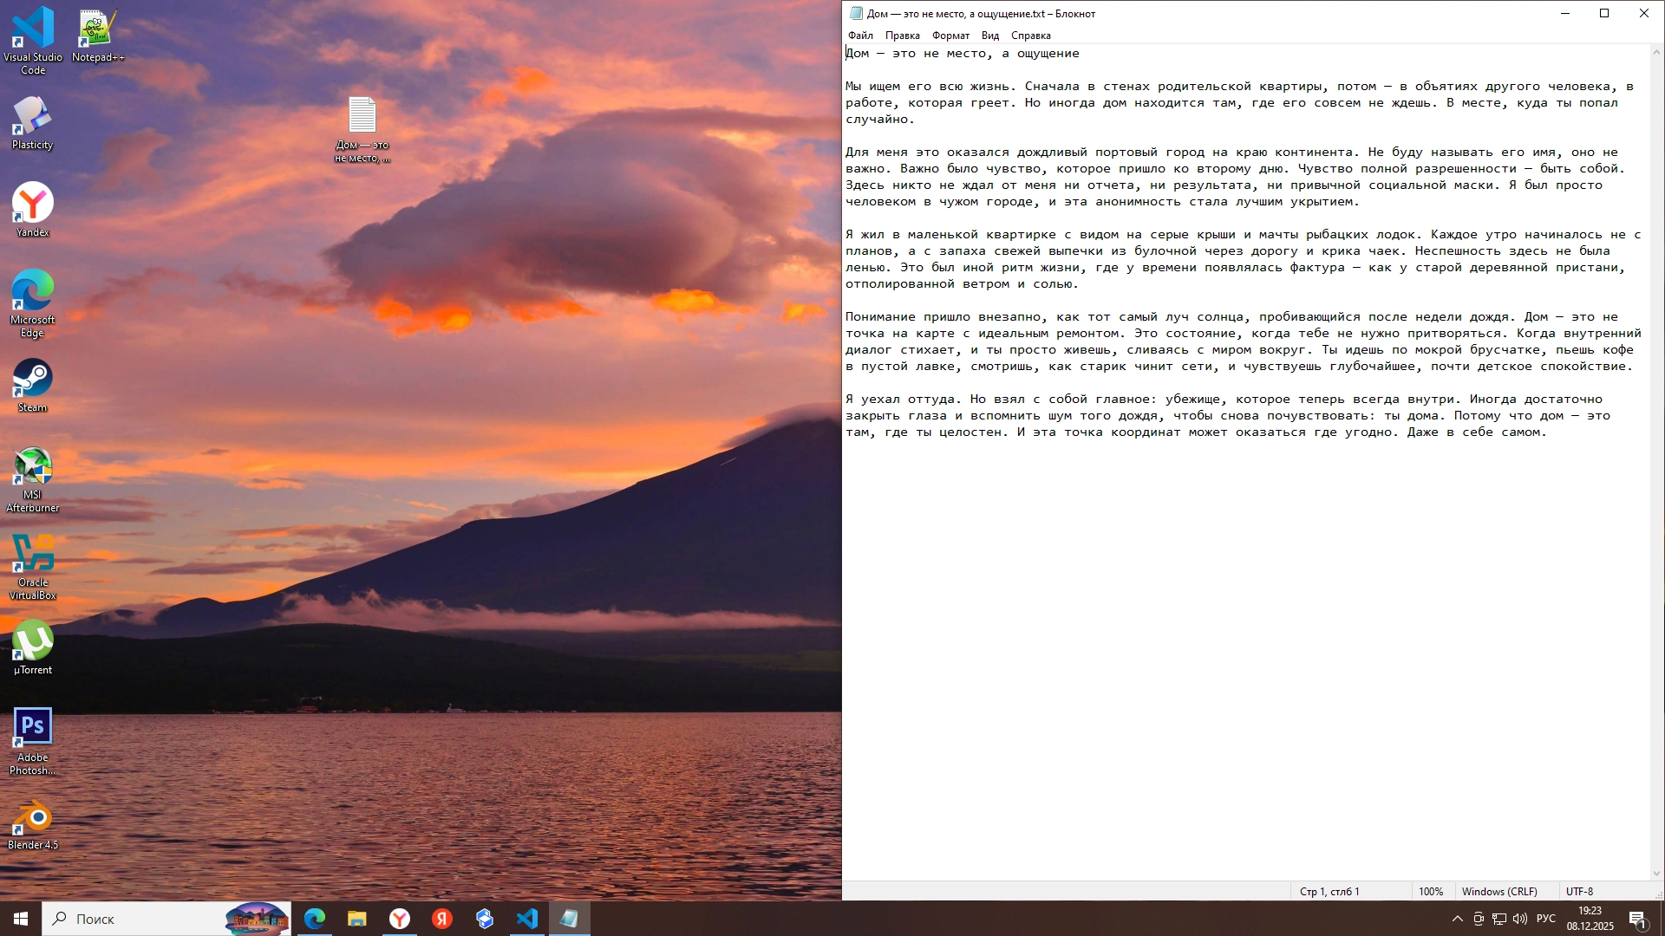Open the Справка menu
Viewport: 1665px width, 936px height.
click(x=1030, y=36)
